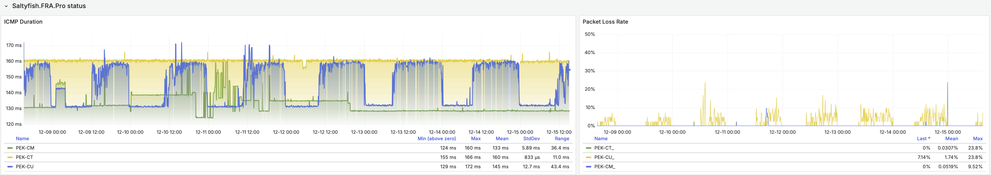Isolate PEK-CU_ series in Packet Loss legend
Image resolution: width=991 pixels, height=175 pixels.
point(604,157)
